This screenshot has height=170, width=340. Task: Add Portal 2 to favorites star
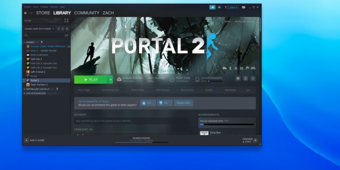(253, 78)
